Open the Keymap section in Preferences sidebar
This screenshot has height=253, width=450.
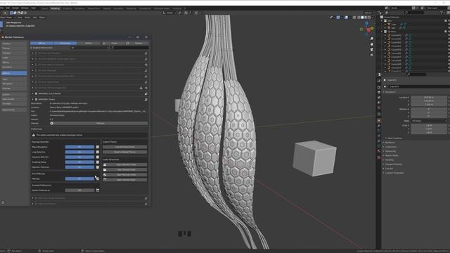14,89
